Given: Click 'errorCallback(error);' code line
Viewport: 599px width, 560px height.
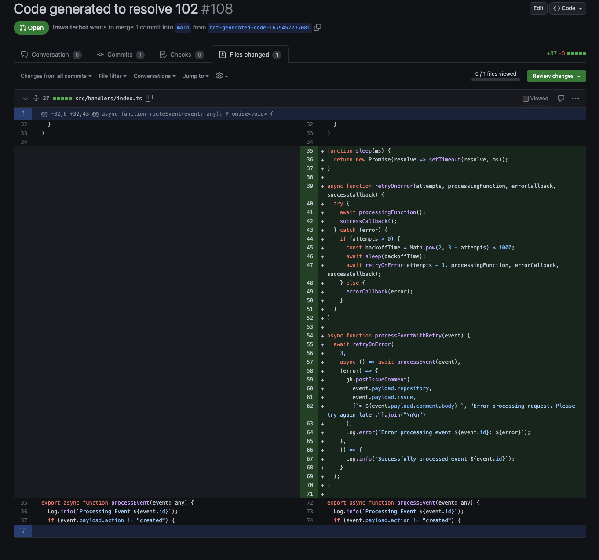Looking at the screenshot, I should pos(379,292).
